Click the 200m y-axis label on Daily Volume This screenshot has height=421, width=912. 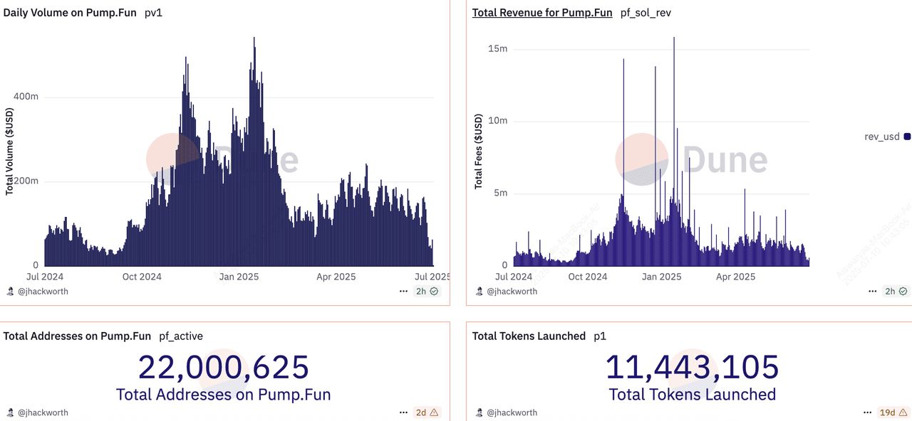point(26,181)
